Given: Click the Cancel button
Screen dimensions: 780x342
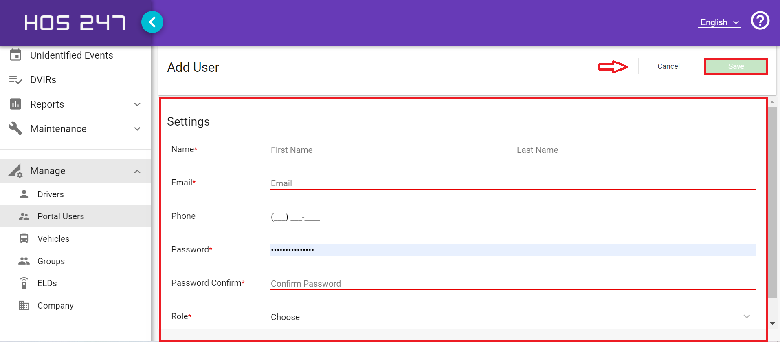Looking at the screenshot, I should [x=668, y=66].
